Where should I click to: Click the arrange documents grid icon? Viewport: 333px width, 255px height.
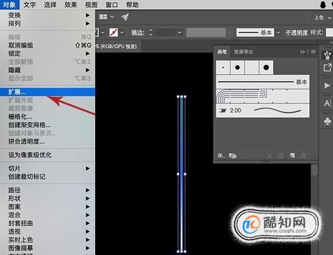[103, 17]
